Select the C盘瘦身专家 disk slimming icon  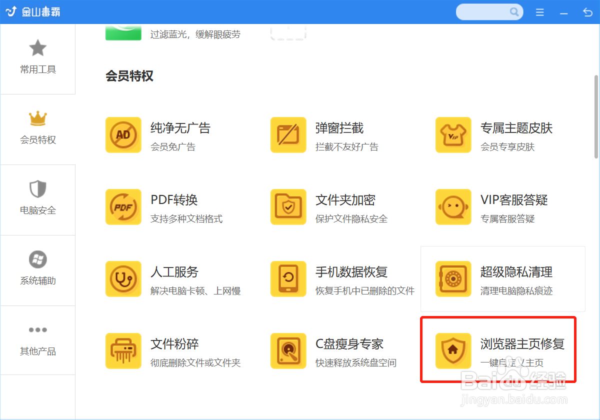(288, 350)
